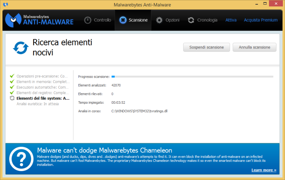Click the Malwarebytes Anti-Malware logo
285x180 pixels.
(x=39, y=20)
